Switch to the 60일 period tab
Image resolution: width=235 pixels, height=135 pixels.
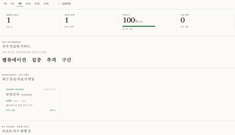point(37,4)
